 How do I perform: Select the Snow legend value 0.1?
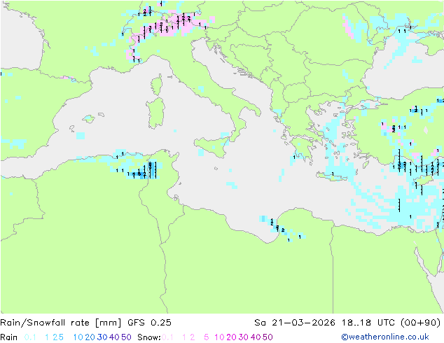pos(167,337)
